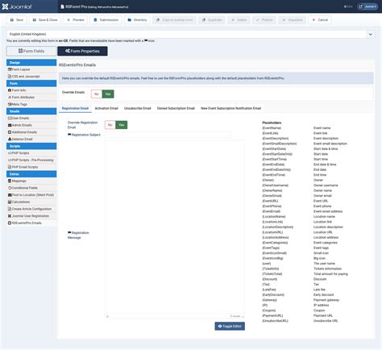Click Save & Close in toolbar
Viewport: 382px width, 350px height.
point(45,20)
